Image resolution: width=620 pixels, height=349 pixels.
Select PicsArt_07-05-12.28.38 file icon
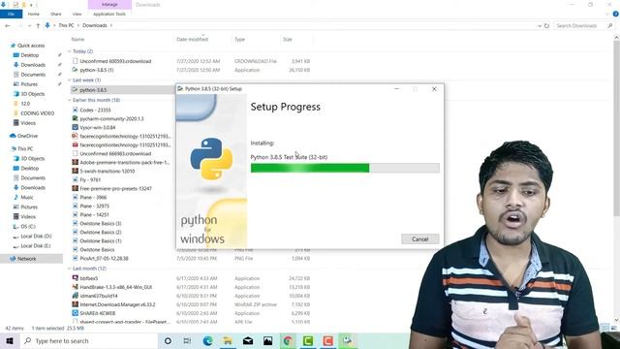(76, 259)
